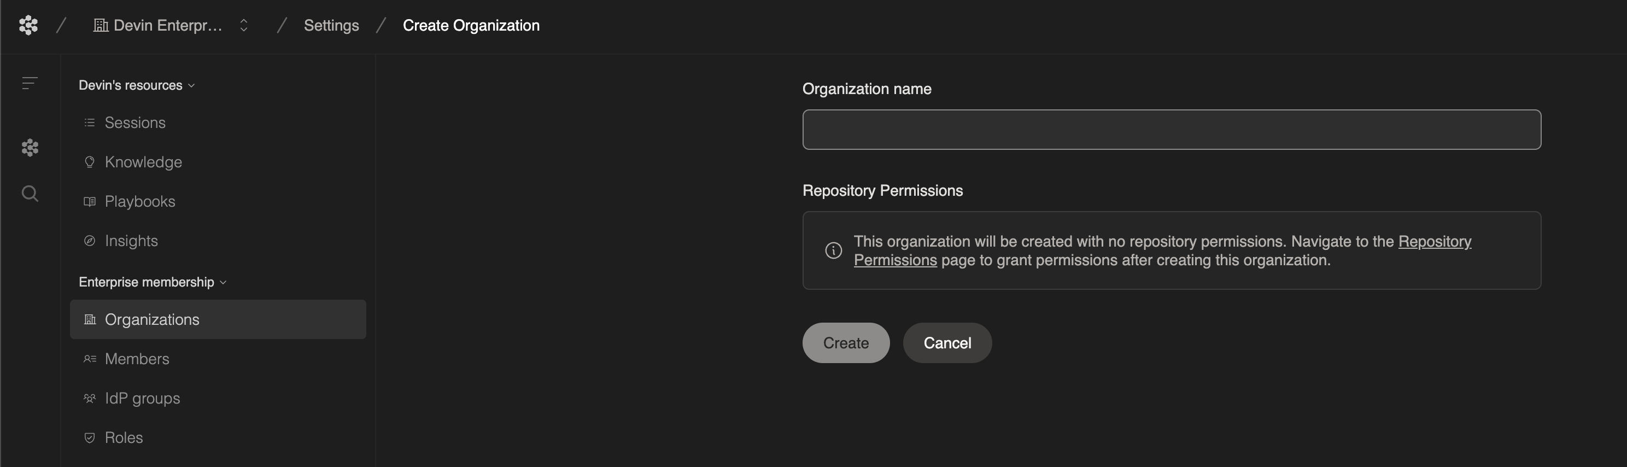Collapse the Devin's resources section
This screenshot has width=1627, height=467.
137,85
